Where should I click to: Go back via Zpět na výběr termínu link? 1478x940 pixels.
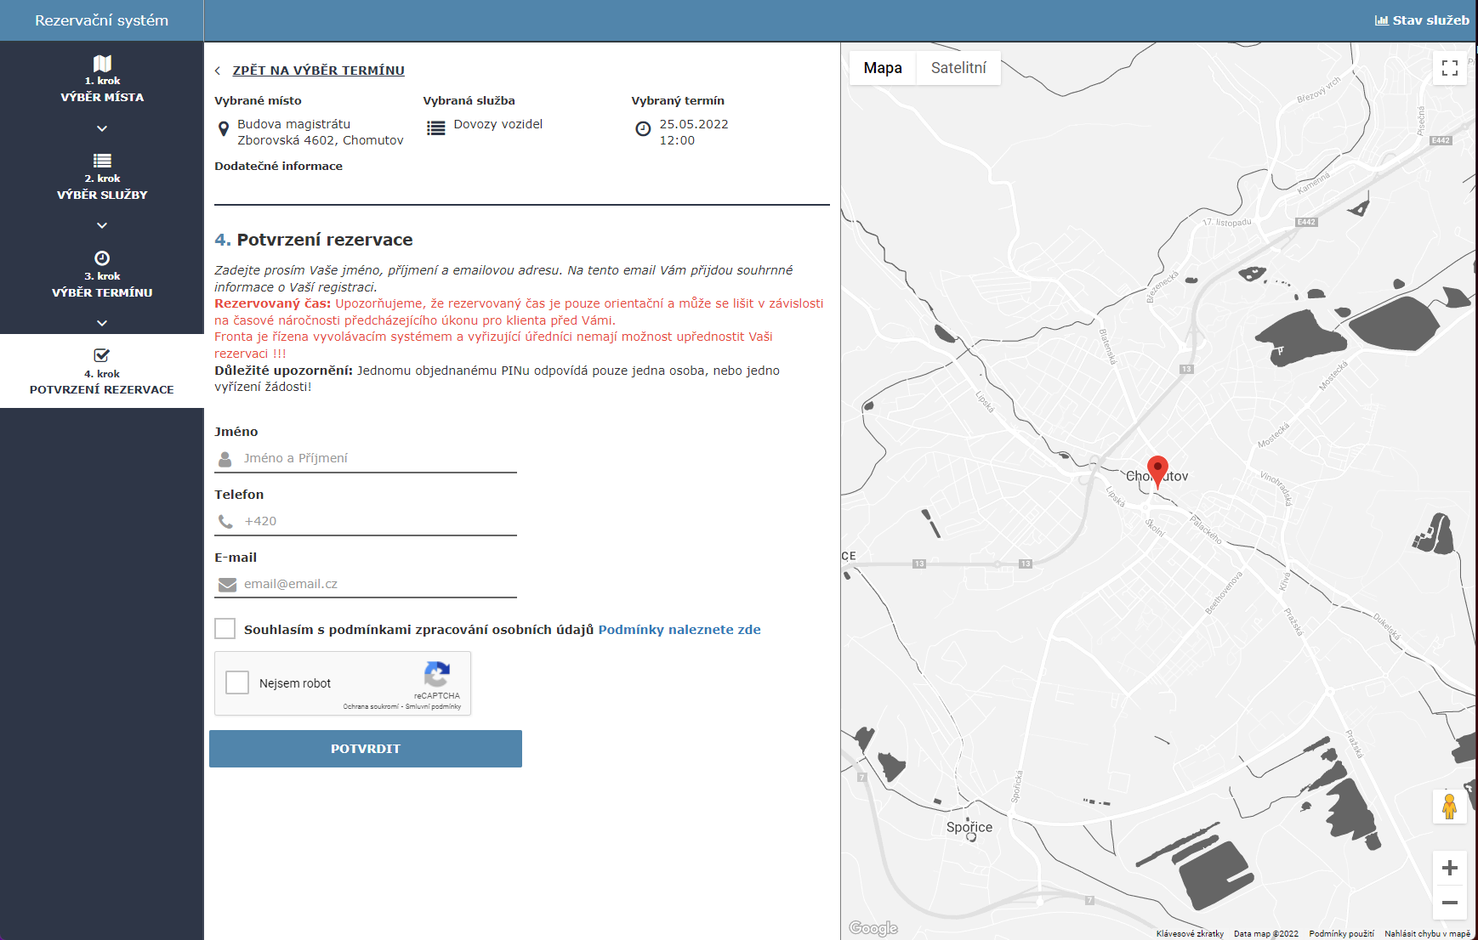tap(319, 71)
